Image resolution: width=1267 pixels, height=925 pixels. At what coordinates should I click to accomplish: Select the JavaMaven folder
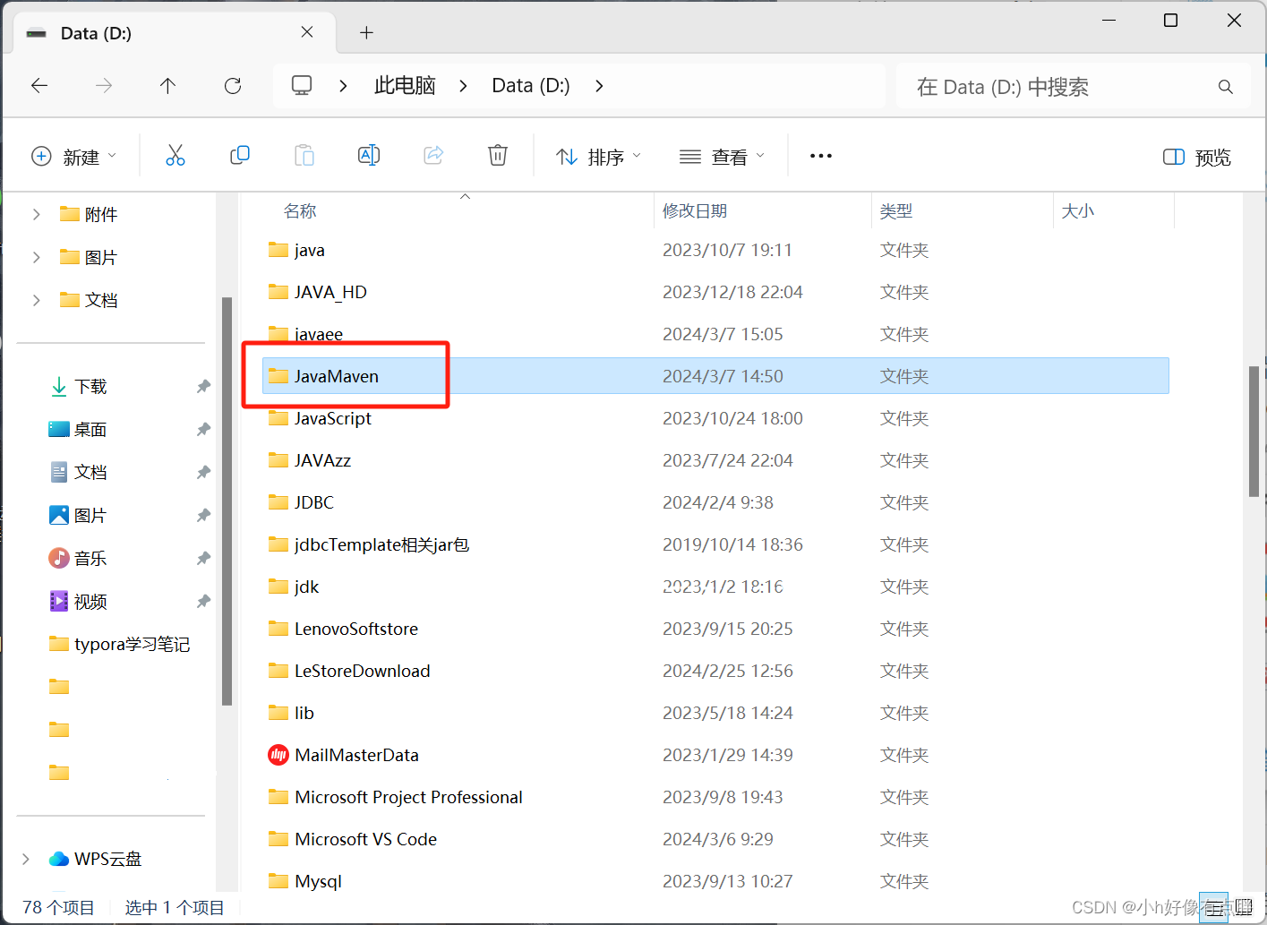coord(715,376)
